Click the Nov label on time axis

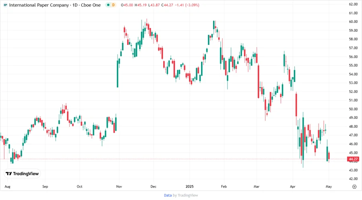(119, 187)
